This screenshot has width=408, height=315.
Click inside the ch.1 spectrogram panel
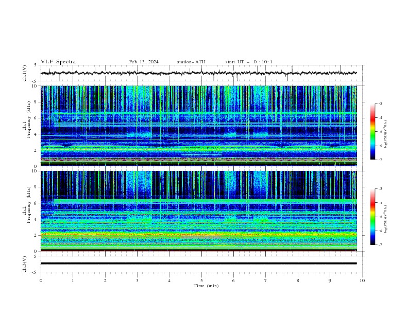tap(199, 126)
